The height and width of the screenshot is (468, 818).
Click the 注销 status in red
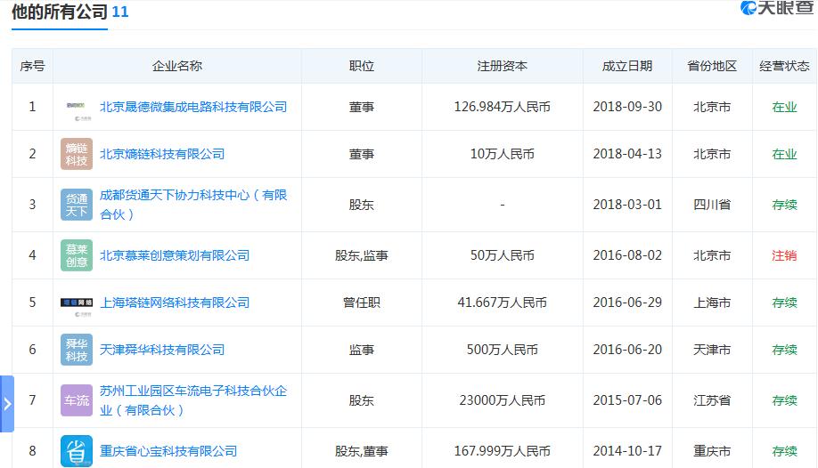point(785,255)
